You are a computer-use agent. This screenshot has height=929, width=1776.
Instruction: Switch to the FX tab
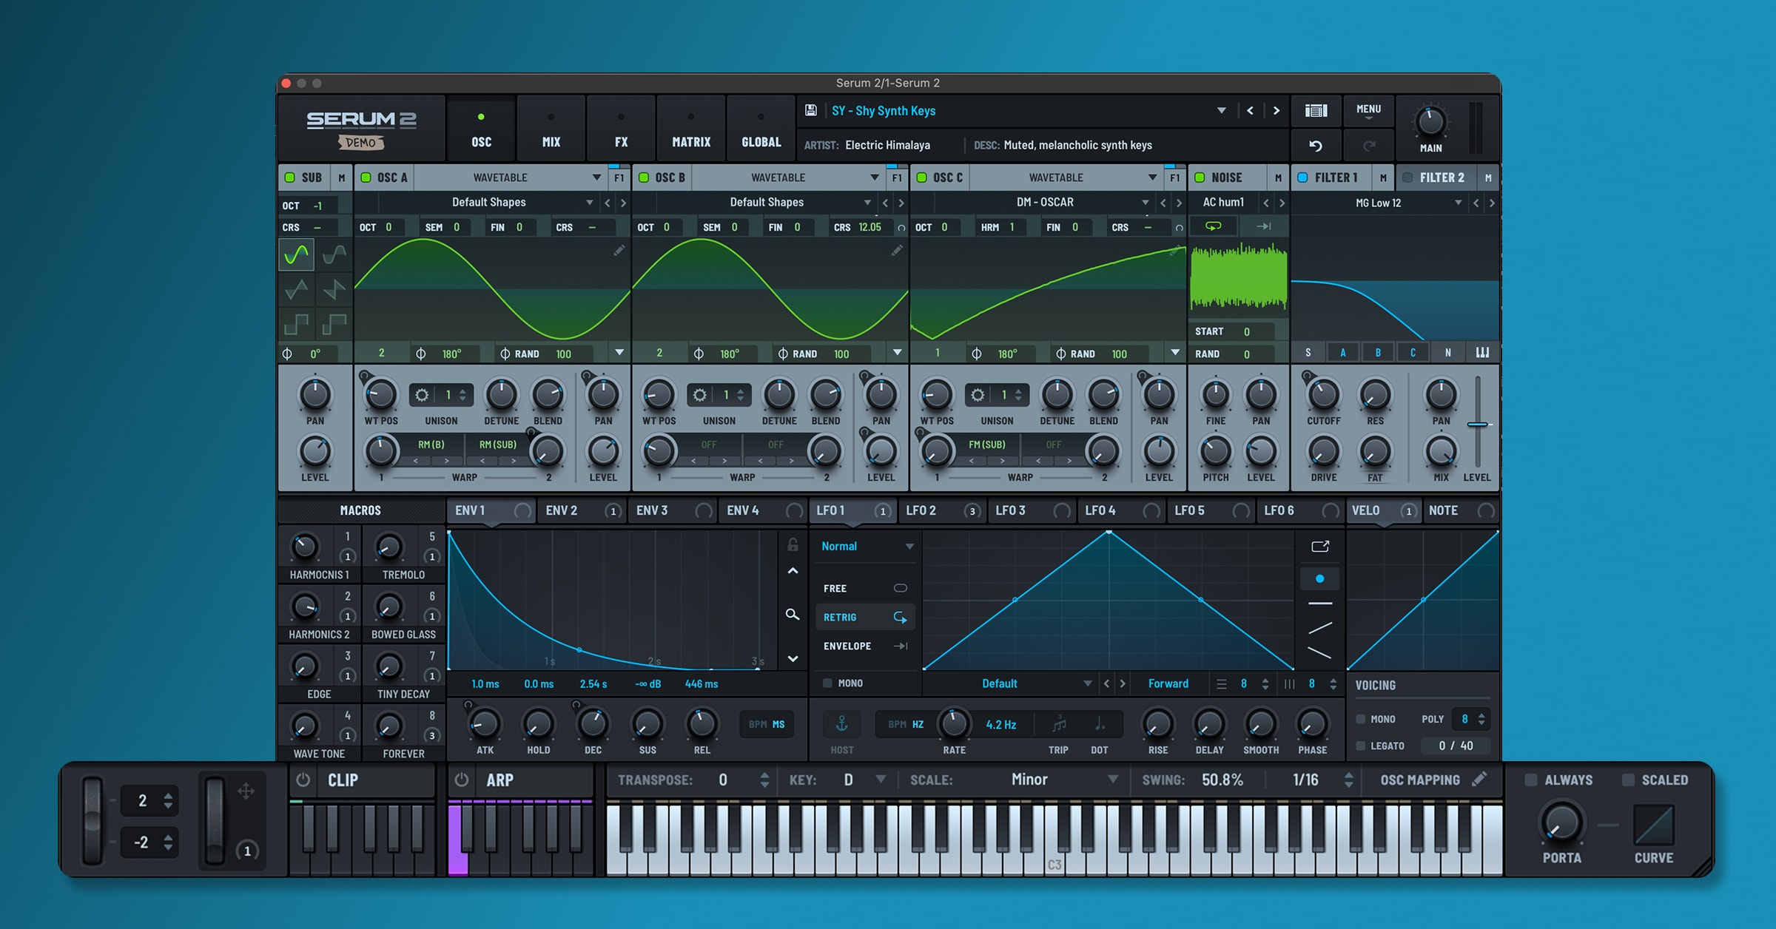(621, 128)
